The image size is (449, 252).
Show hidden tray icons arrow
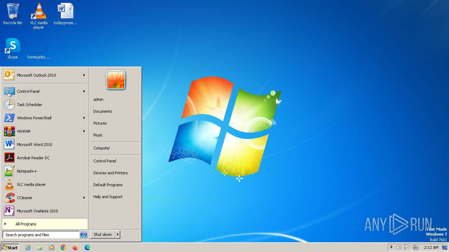[391, 247]
